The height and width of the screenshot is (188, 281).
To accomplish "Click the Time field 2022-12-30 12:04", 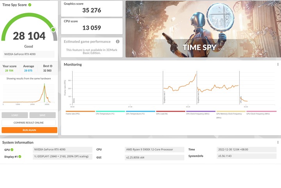I will pos(247,149).
